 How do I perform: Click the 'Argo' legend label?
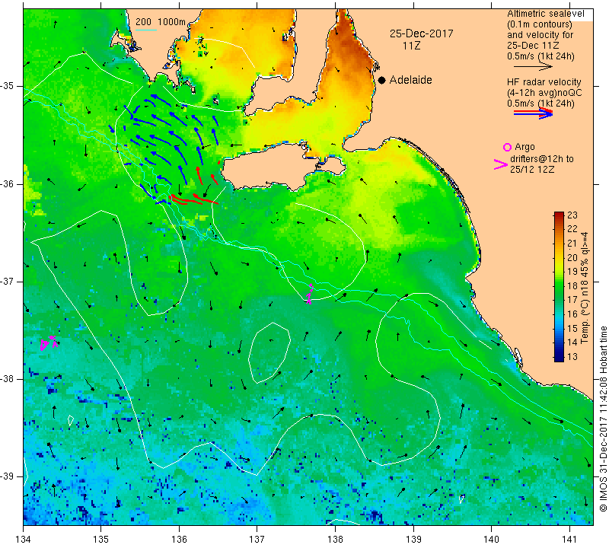(x=525, y=147)
